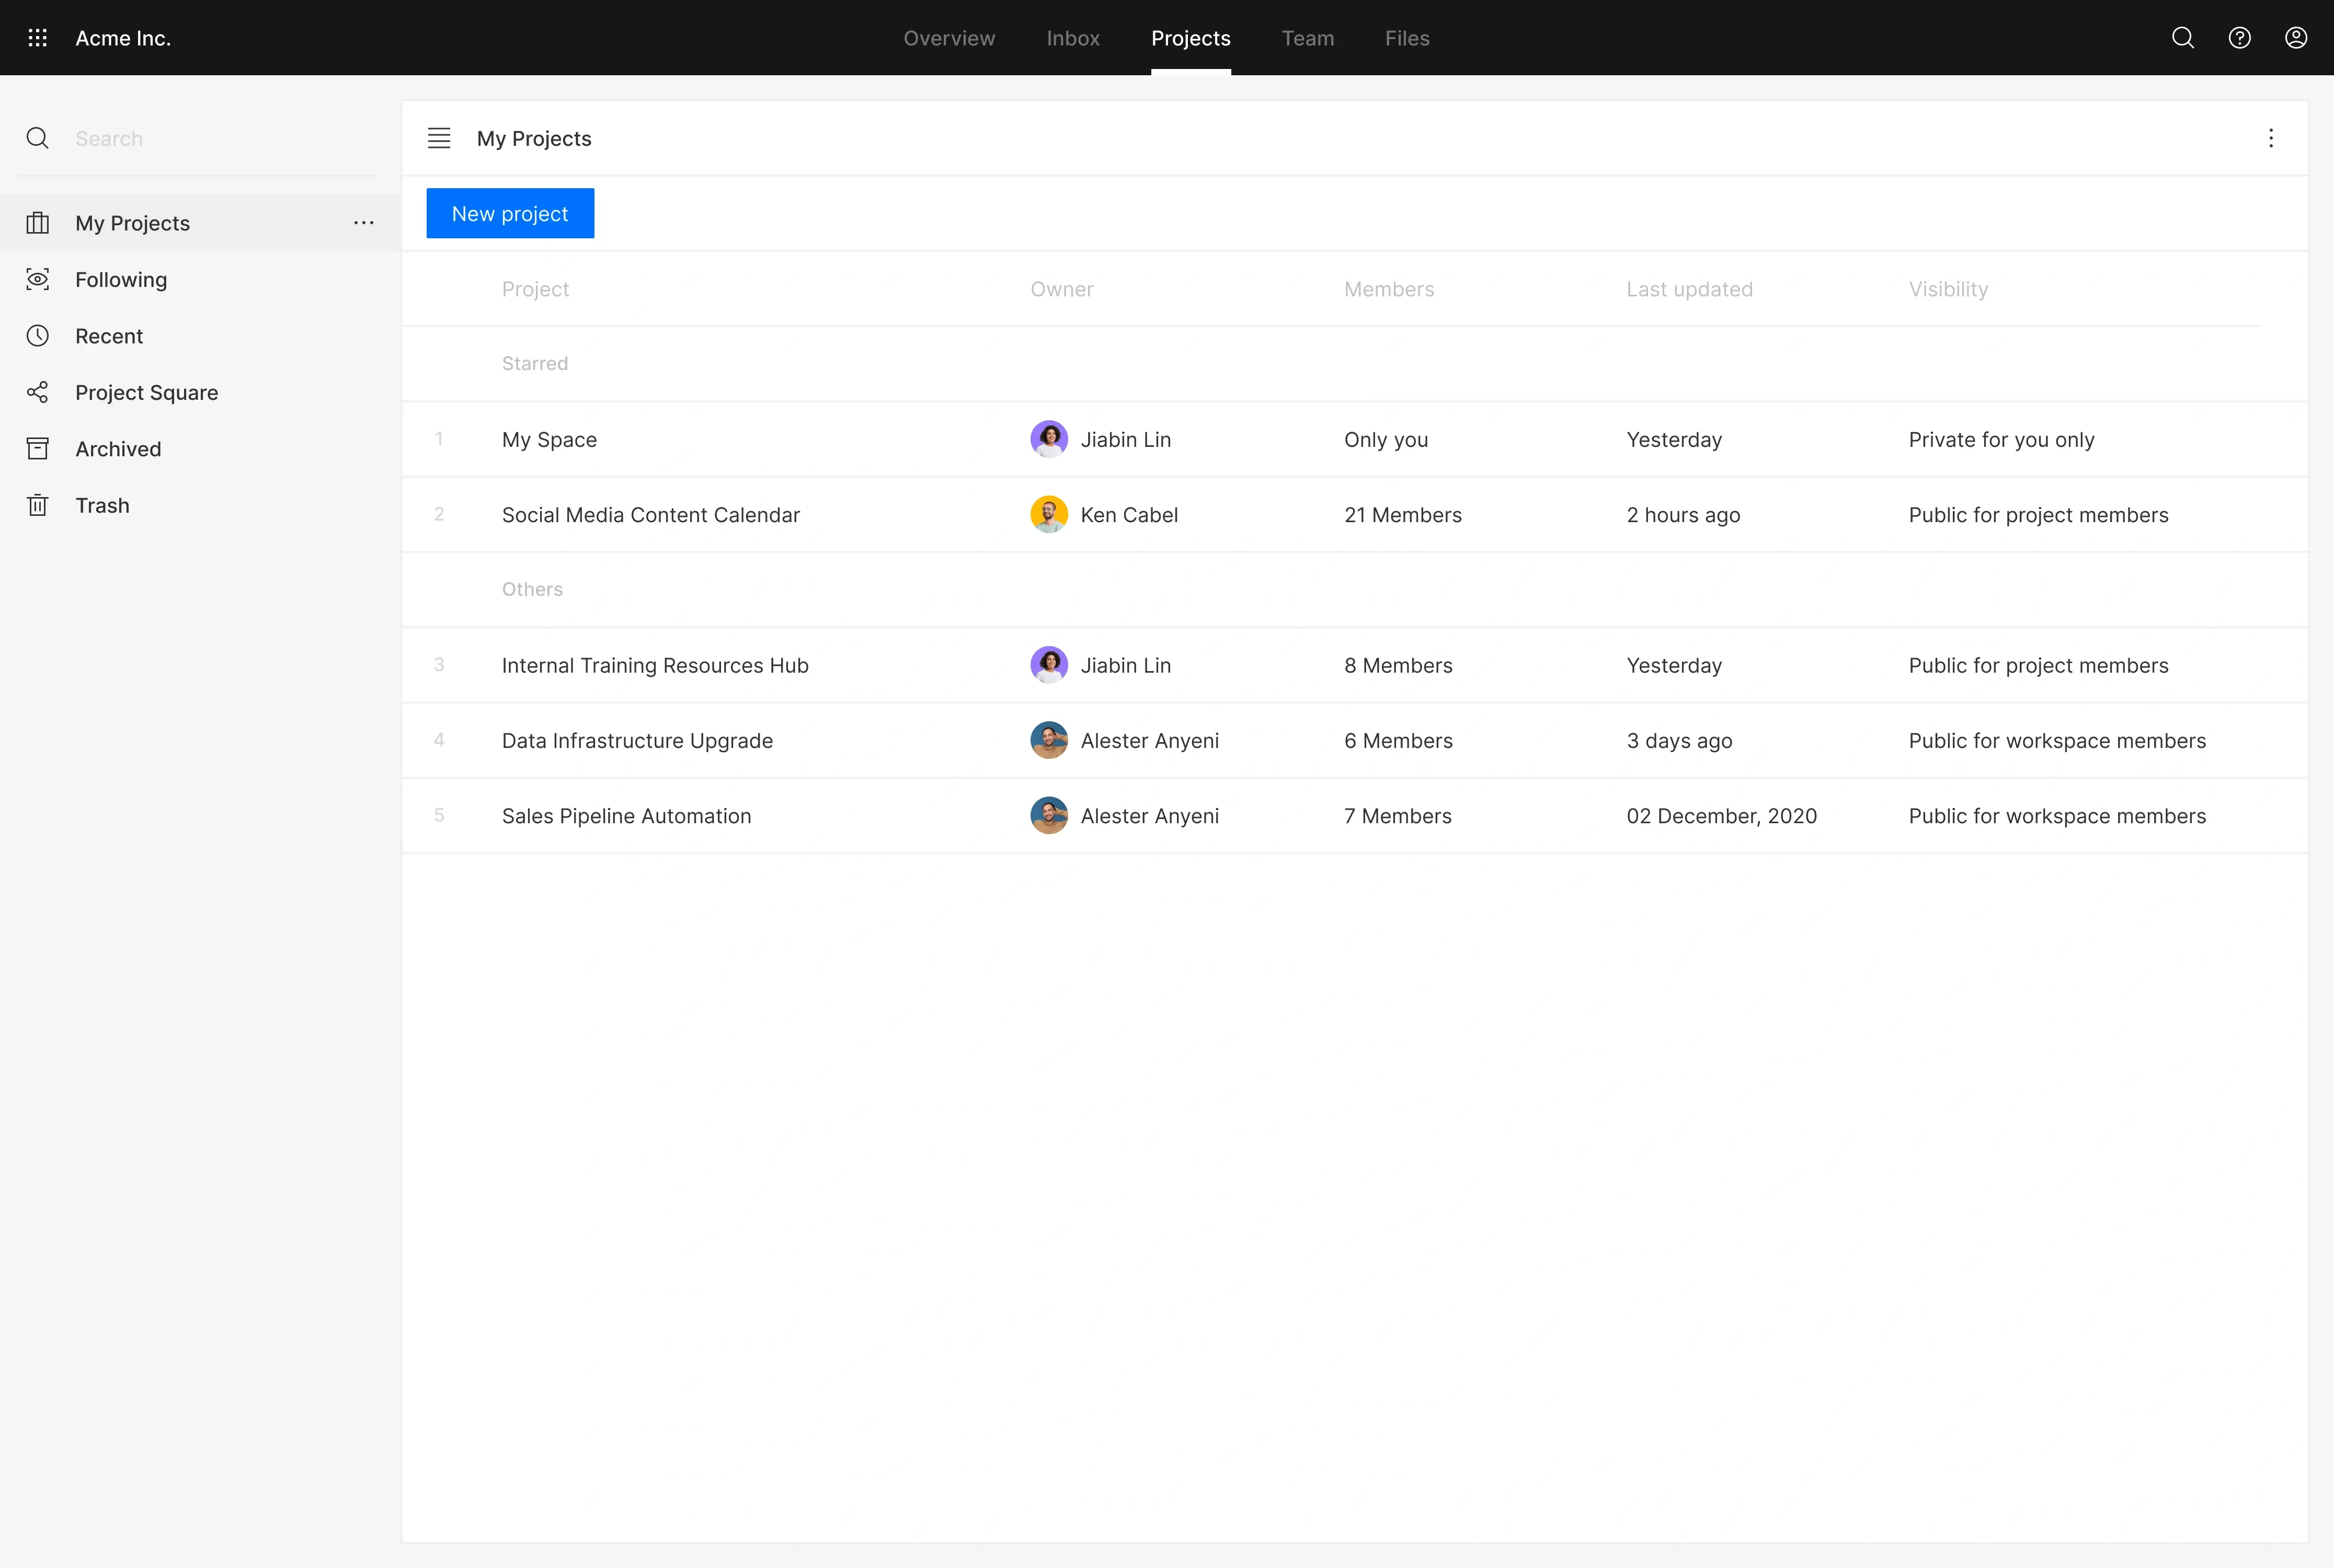Viewport: 2334px width, 1568px height.
Task: Sort by the Last updated column header
Action: pos(1689,289)
